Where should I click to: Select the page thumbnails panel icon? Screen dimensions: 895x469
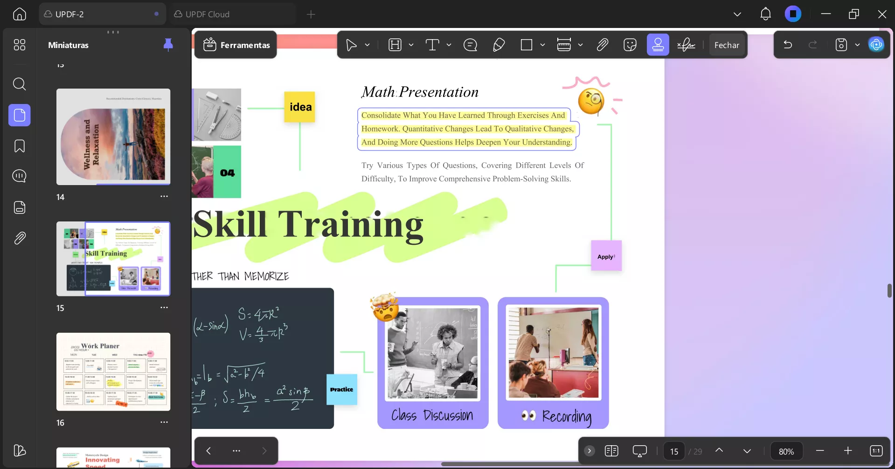20,115
